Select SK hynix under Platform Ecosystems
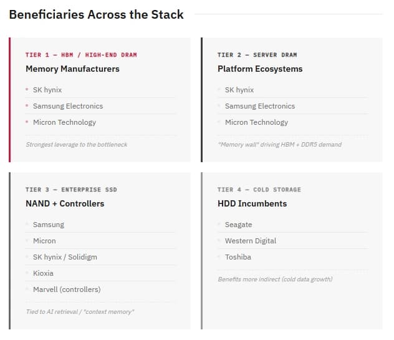The height and width of the screenshot is (340, 394). pyautogui.click(x=239, y=90)
